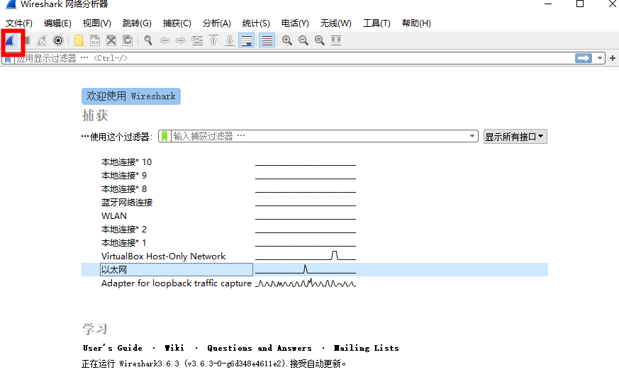Viewport: 619px width, 389px height.
Task: Restart the current capture
Action: coord(42,40)
